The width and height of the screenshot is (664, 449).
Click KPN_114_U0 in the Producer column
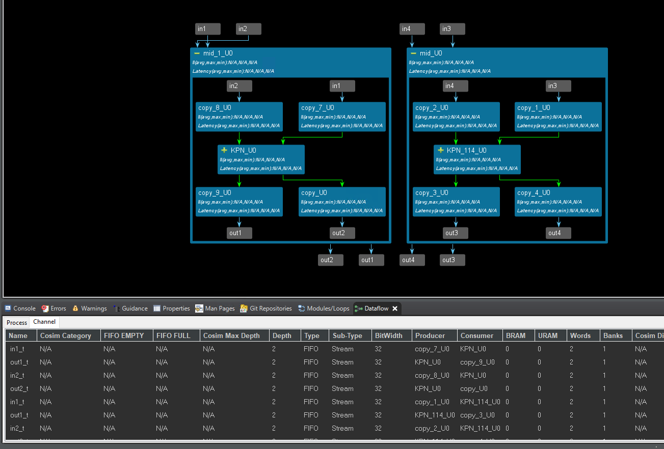point(435,415)
